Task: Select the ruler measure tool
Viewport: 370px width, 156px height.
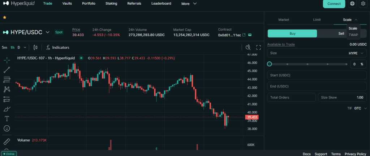Action: (7, 141)
